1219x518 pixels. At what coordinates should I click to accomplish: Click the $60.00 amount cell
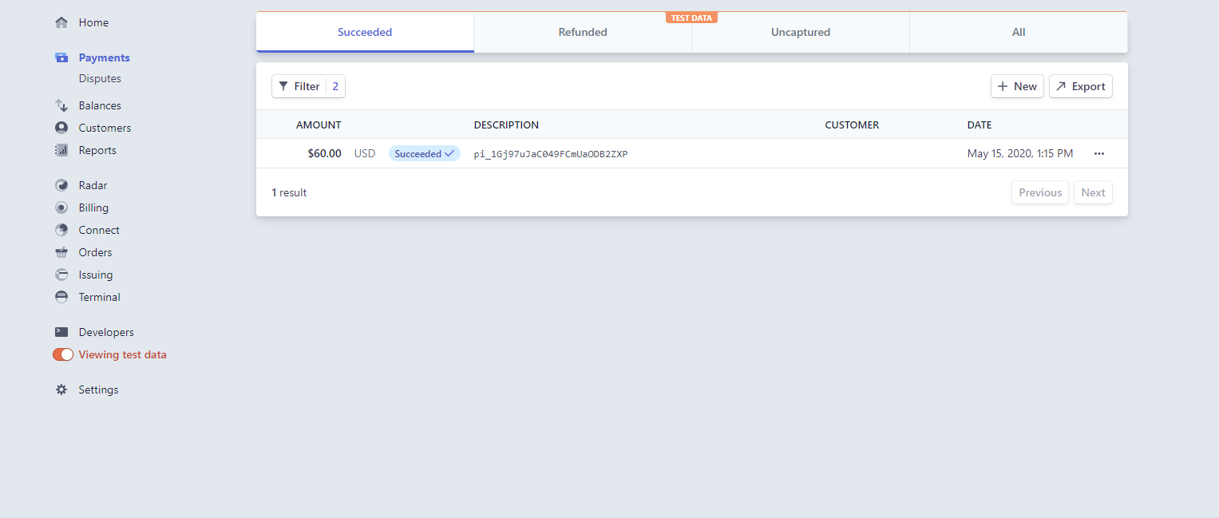324,153
